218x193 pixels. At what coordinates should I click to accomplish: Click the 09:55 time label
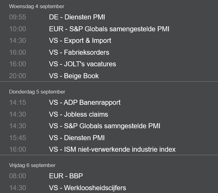click(17, 17)
